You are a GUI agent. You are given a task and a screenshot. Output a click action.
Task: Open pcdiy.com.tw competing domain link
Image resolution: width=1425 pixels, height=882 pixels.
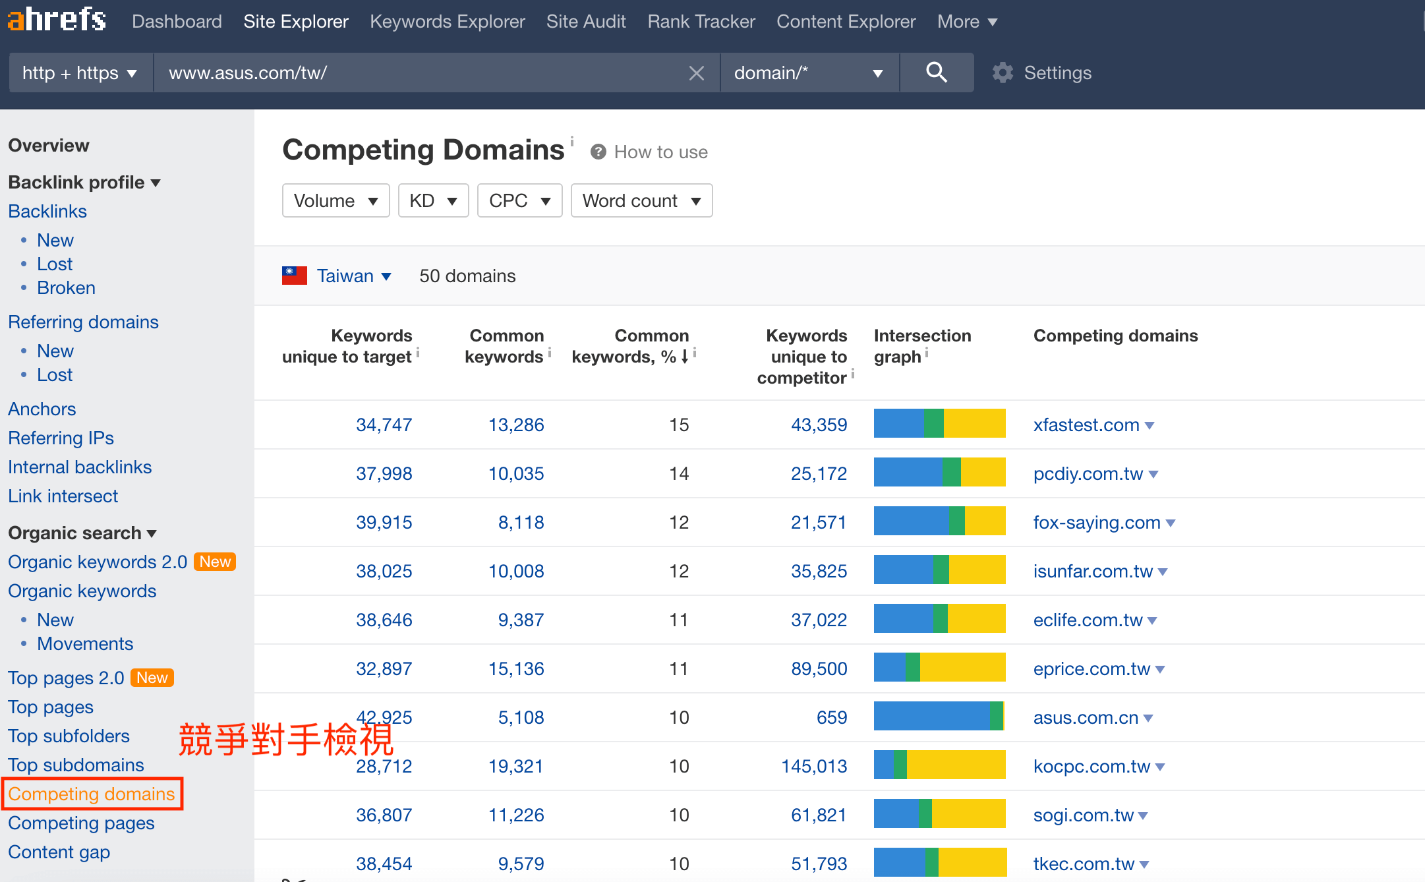(x=1088, y=473)
